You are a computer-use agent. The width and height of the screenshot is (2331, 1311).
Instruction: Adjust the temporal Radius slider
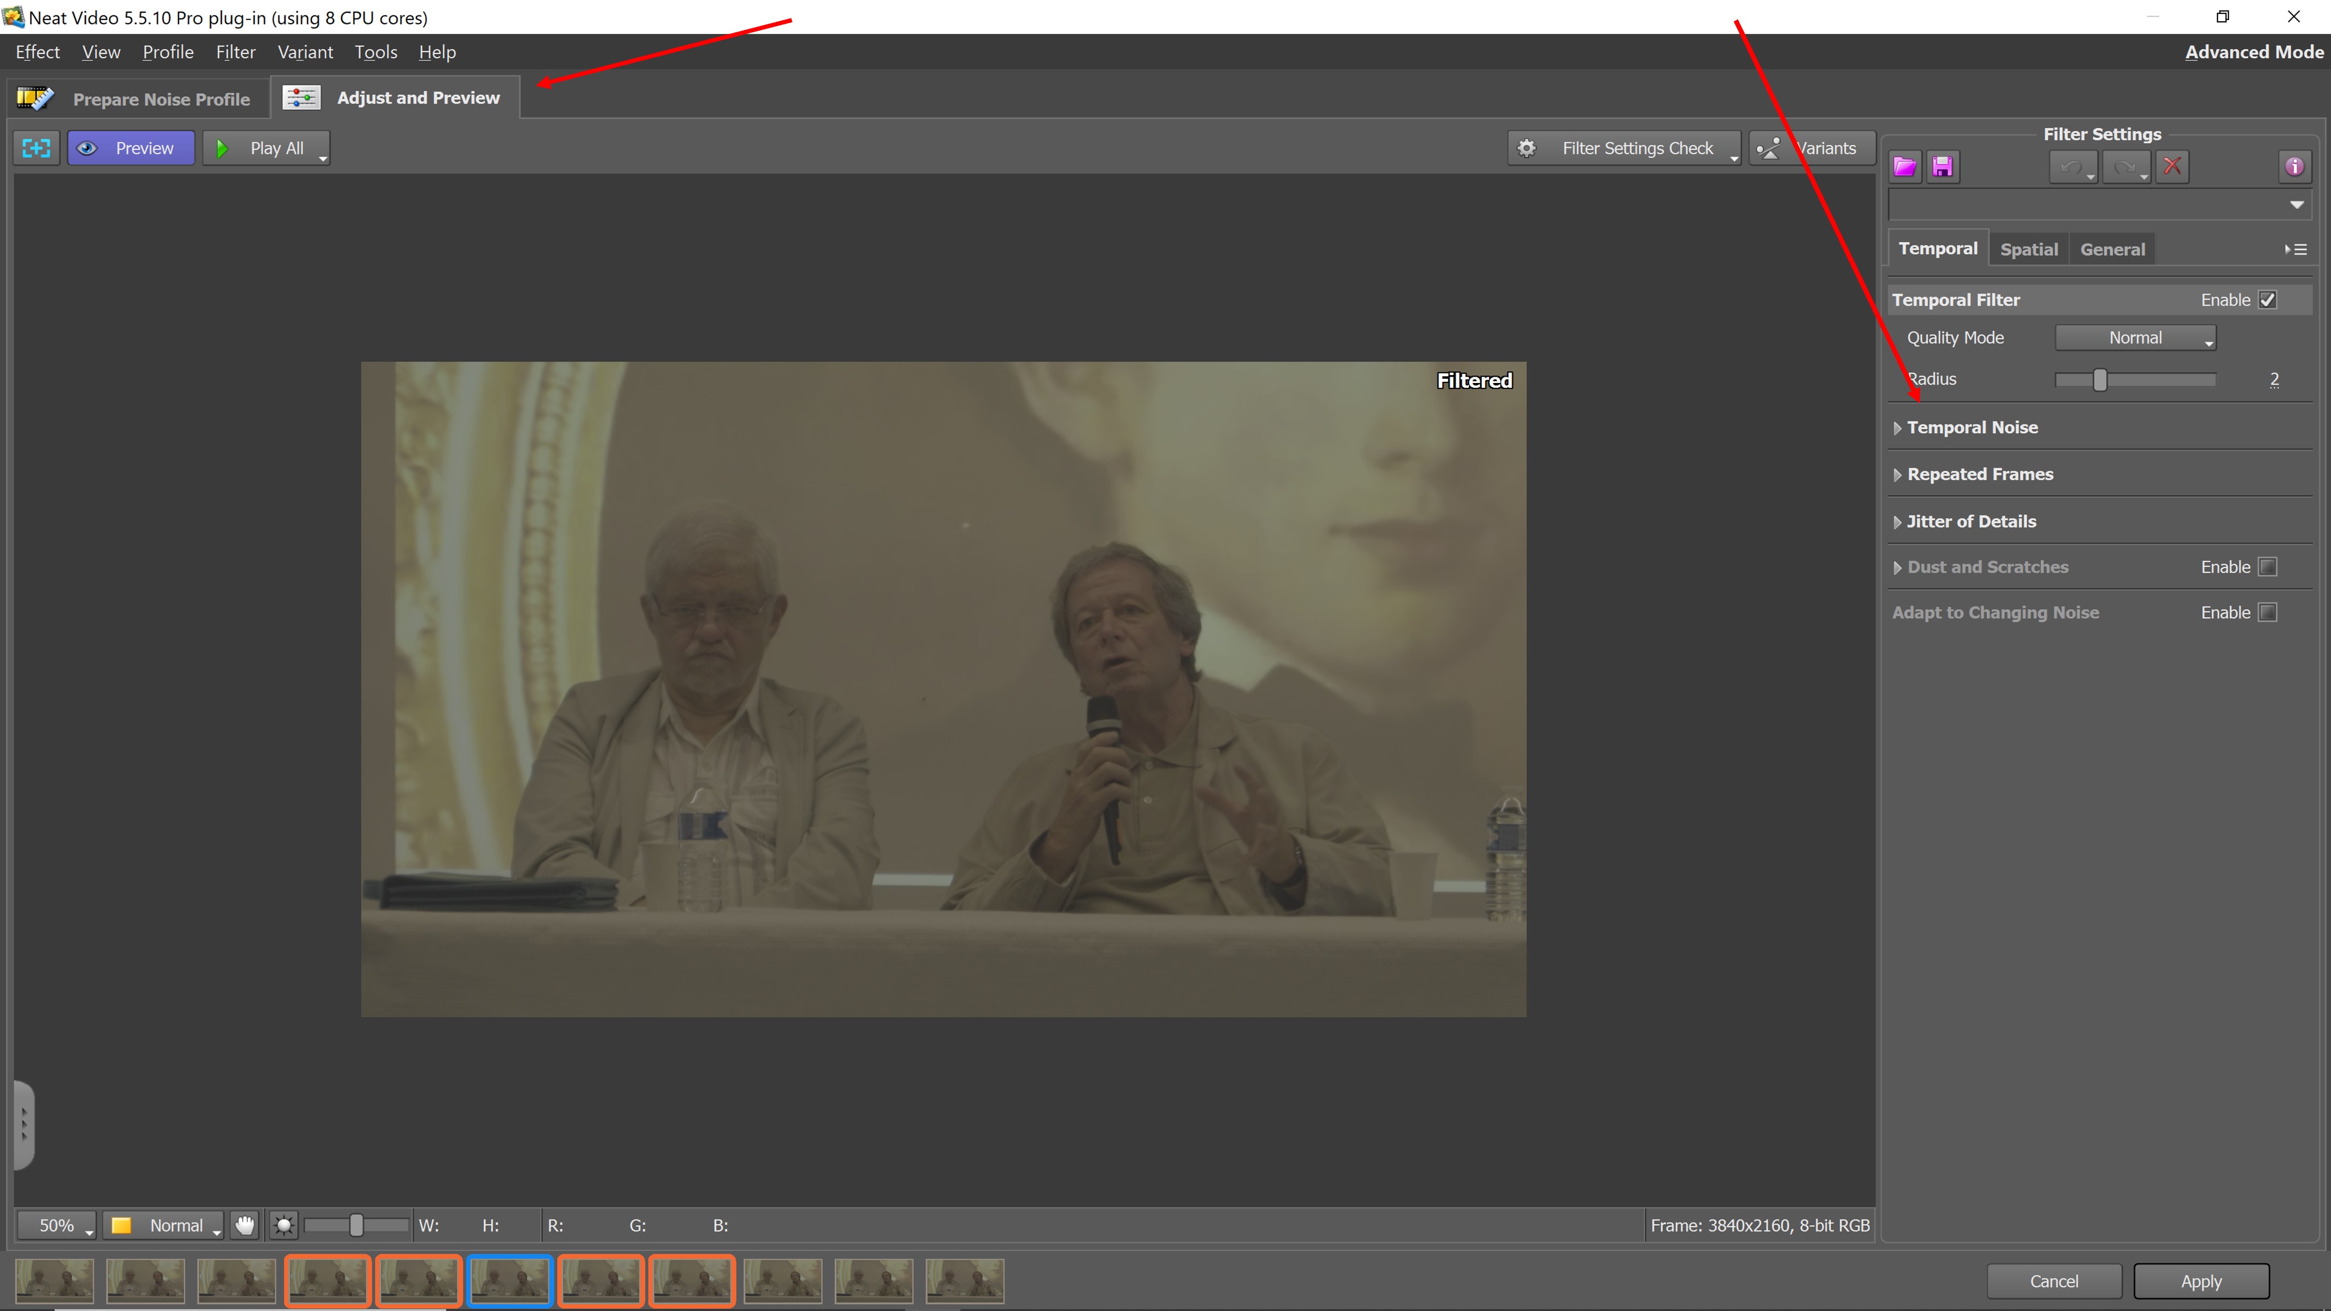tap(2099, 380)
